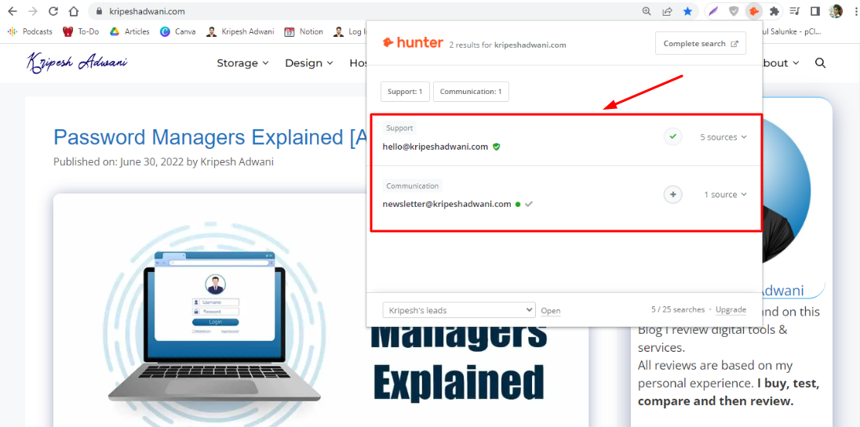
Task: Open the Chrome extensions puzzle icon
Action: [774, 11]
